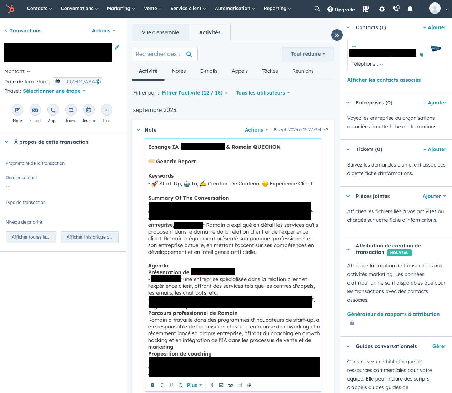
Task: Schedule a meeting via the Réunion icon
Action: tap(89, 110)
